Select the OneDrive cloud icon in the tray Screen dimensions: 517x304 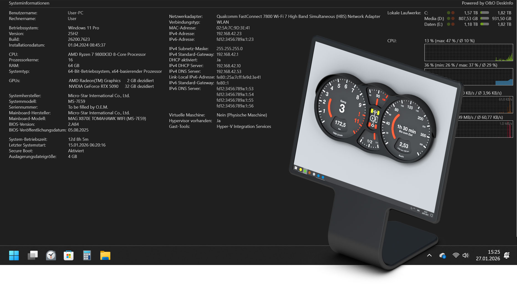click(x=442, y=255)
